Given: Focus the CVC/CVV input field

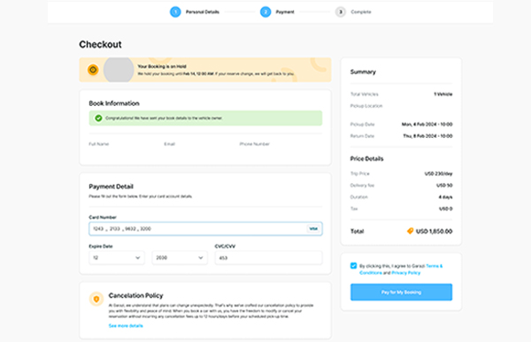Looking at the screenshot, I should tap(268, 258).
